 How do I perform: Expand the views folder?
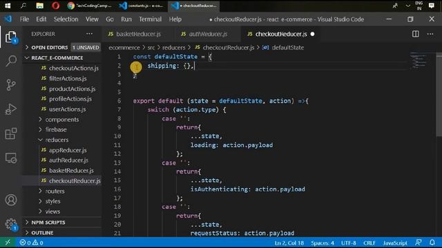pos(52,211)
